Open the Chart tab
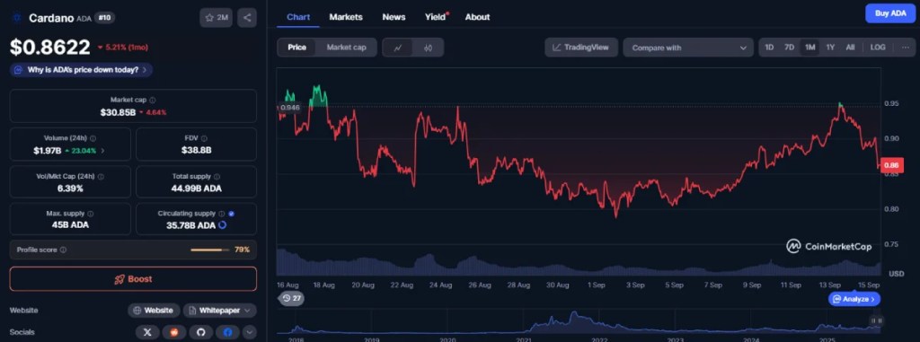 pyautogui.click(x=298, y=17)
